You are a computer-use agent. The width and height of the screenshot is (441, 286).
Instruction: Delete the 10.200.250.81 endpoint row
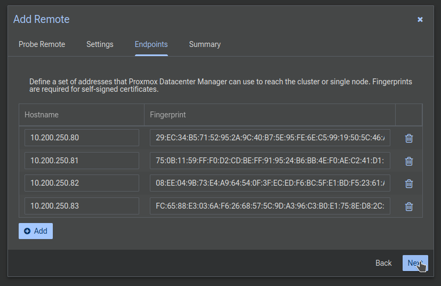(409, 161)
